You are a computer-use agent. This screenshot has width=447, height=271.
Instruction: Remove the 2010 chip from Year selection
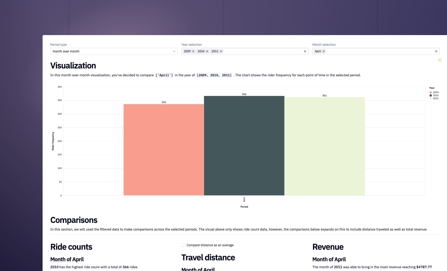(207, 51)
